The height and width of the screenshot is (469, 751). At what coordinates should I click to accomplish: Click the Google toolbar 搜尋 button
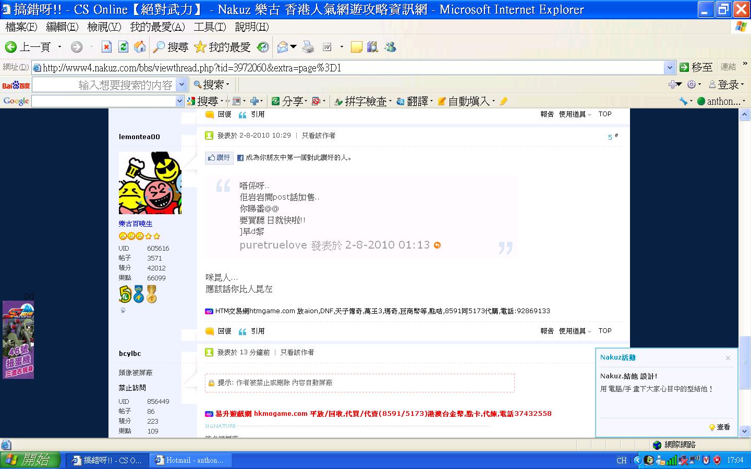pos(203,101)
